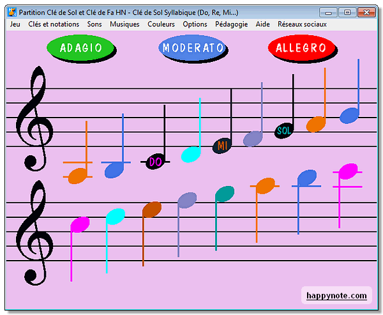Click the teal note on the lower staff
Viewport: 383px width, 315px height.
coord(225,194)
